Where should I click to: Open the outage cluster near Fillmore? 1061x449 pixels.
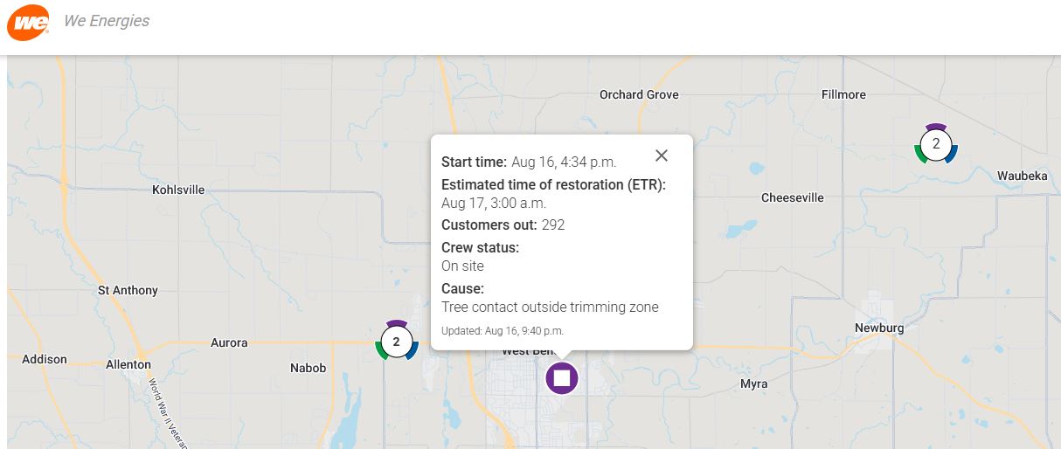point(936,144)
